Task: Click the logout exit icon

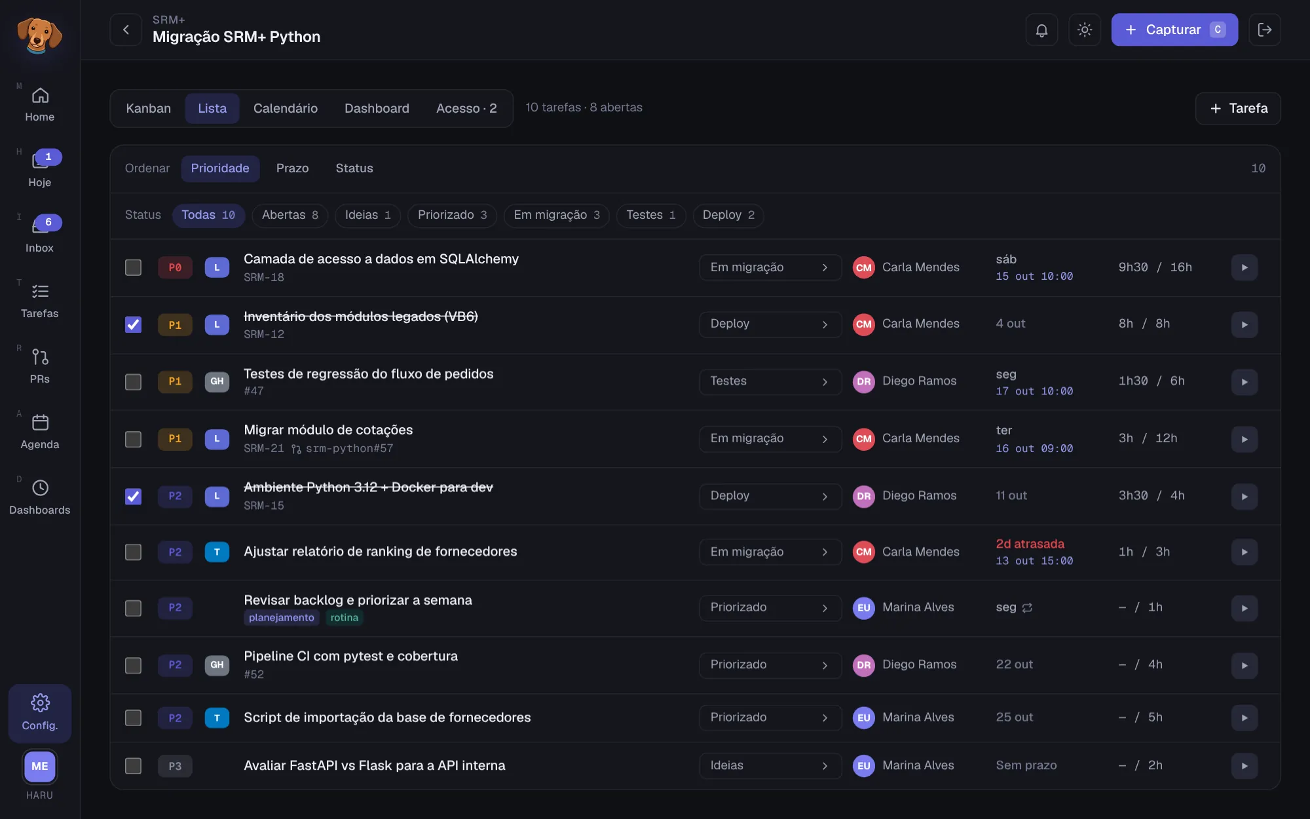Action: [1265, 29]
